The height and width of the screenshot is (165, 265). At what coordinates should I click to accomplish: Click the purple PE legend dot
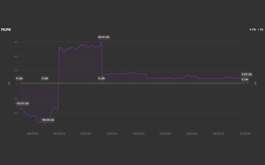[x=258, y=30]
